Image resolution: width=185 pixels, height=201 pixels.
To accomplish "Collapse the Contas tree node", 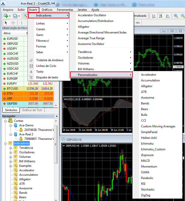I will [5, 121].
